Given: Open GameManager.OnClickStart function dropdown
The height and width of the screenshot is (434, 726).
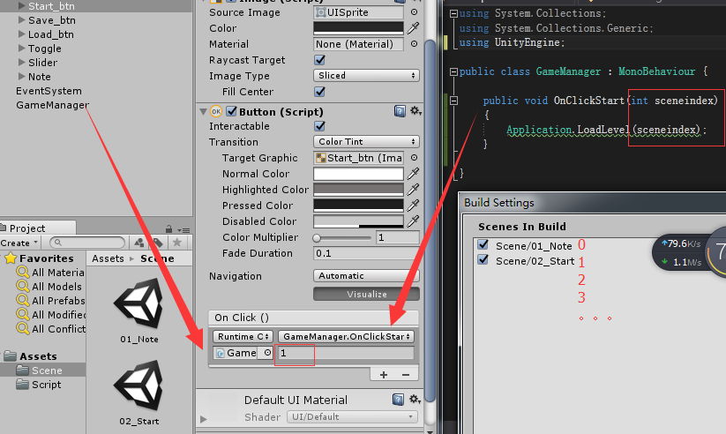Looking at the screenshot, I should point(347,337).
